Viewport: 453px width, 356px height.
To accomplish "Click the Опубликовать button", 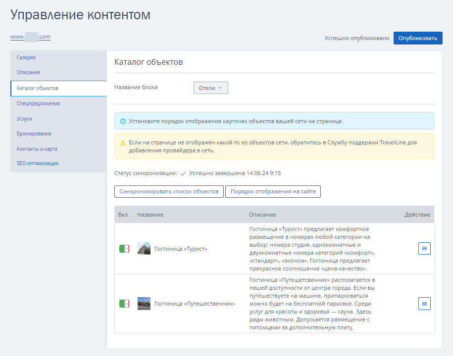I will click(418, 38).
